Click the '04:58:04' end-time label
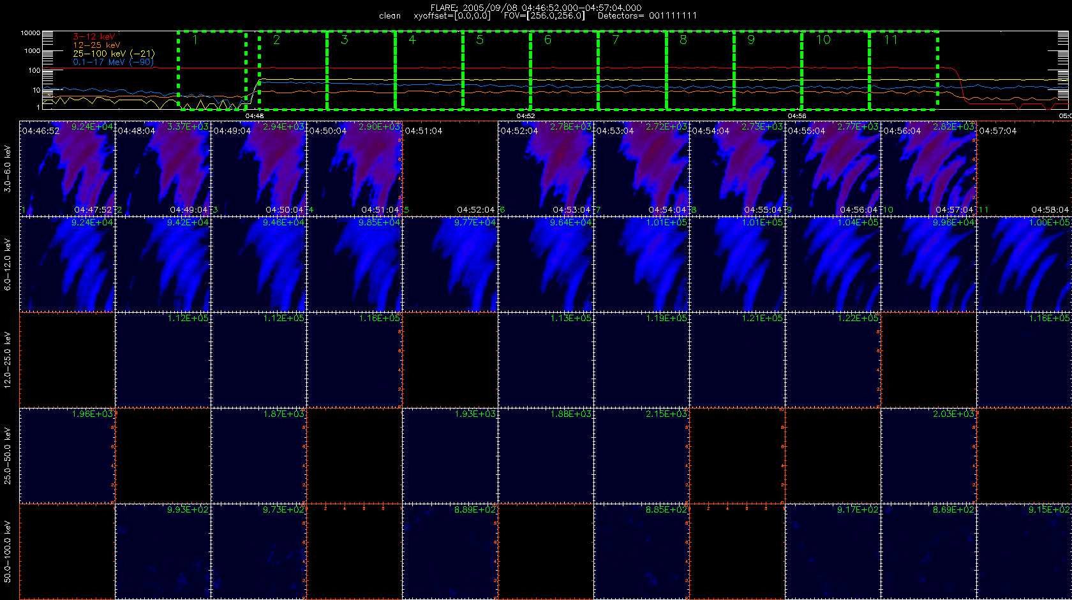1072x600 pixels. coord(1050,209)
